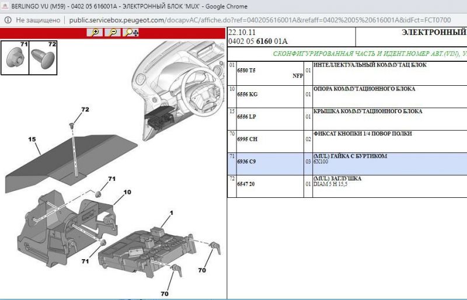The width and height of the screenshot is (467, 300).
Task: Click the zoom in magnifier icon
Action: (95, 33)
